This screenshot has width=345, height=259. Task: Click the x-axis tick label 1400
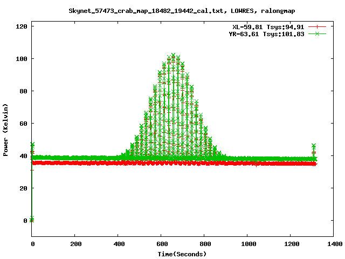pos(335,244)
